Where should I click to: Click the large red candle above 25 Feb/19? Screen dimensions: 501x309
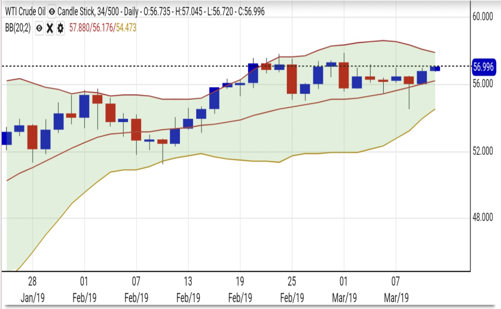click(292, 79)
